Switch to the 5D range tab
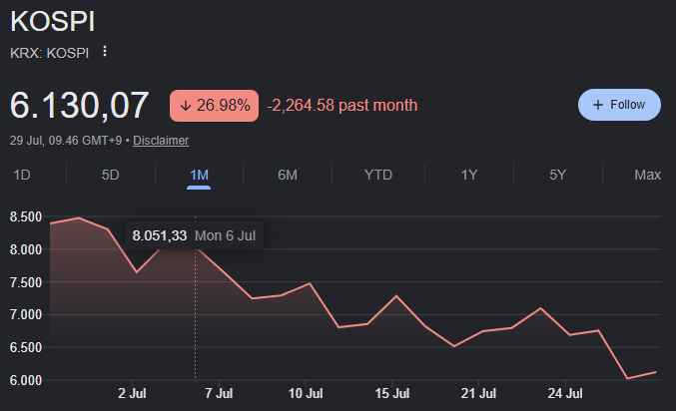This screenshot has width=676, height=411. [x=111, y=175]
